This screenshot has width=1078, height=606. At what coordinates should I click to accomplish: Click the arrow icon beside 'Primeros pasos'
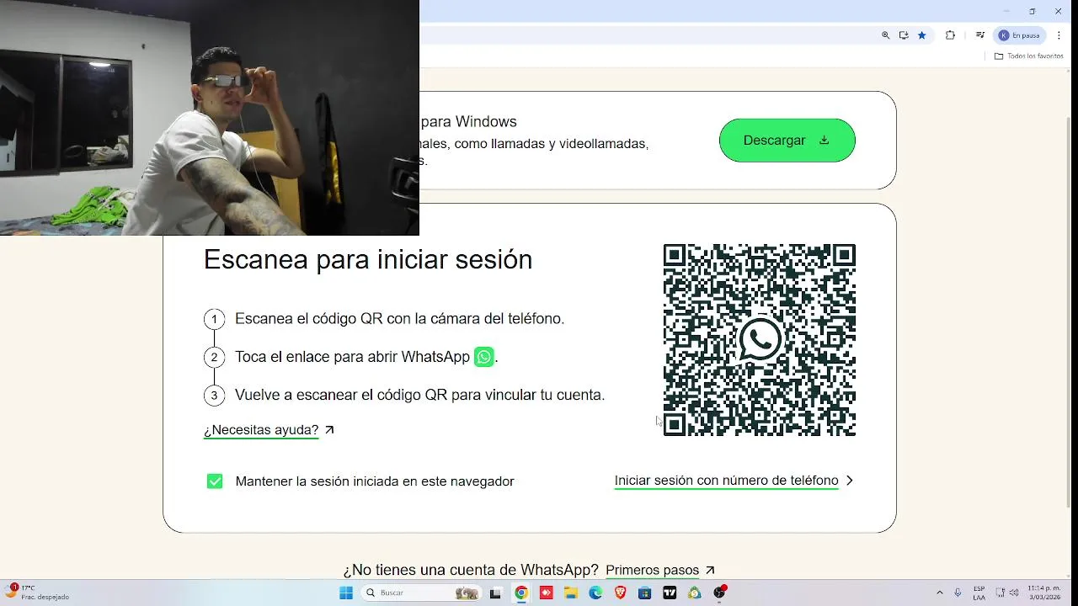click(x=710, y=570)
